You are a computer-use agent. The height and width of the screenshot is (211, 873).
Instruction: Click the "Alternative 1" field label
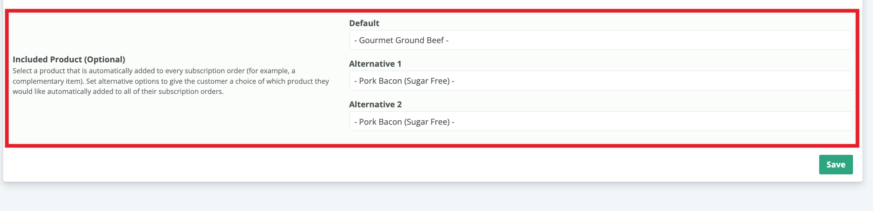click(375, 64)
